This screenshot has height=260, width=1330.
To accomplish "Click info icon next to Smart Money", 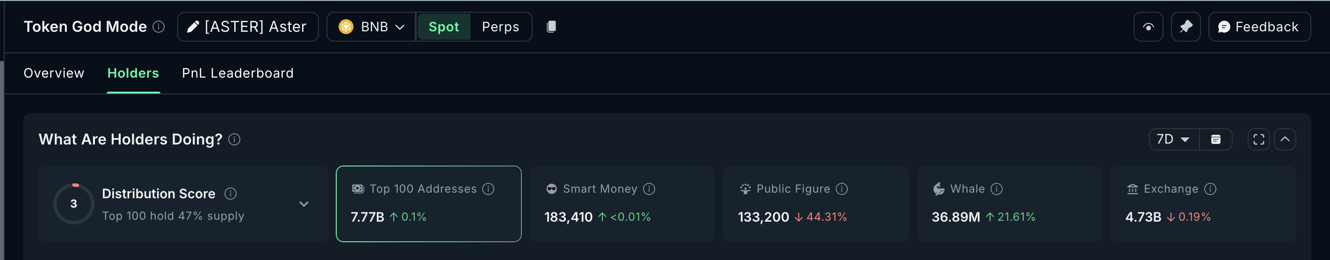I will click(649, 189).
